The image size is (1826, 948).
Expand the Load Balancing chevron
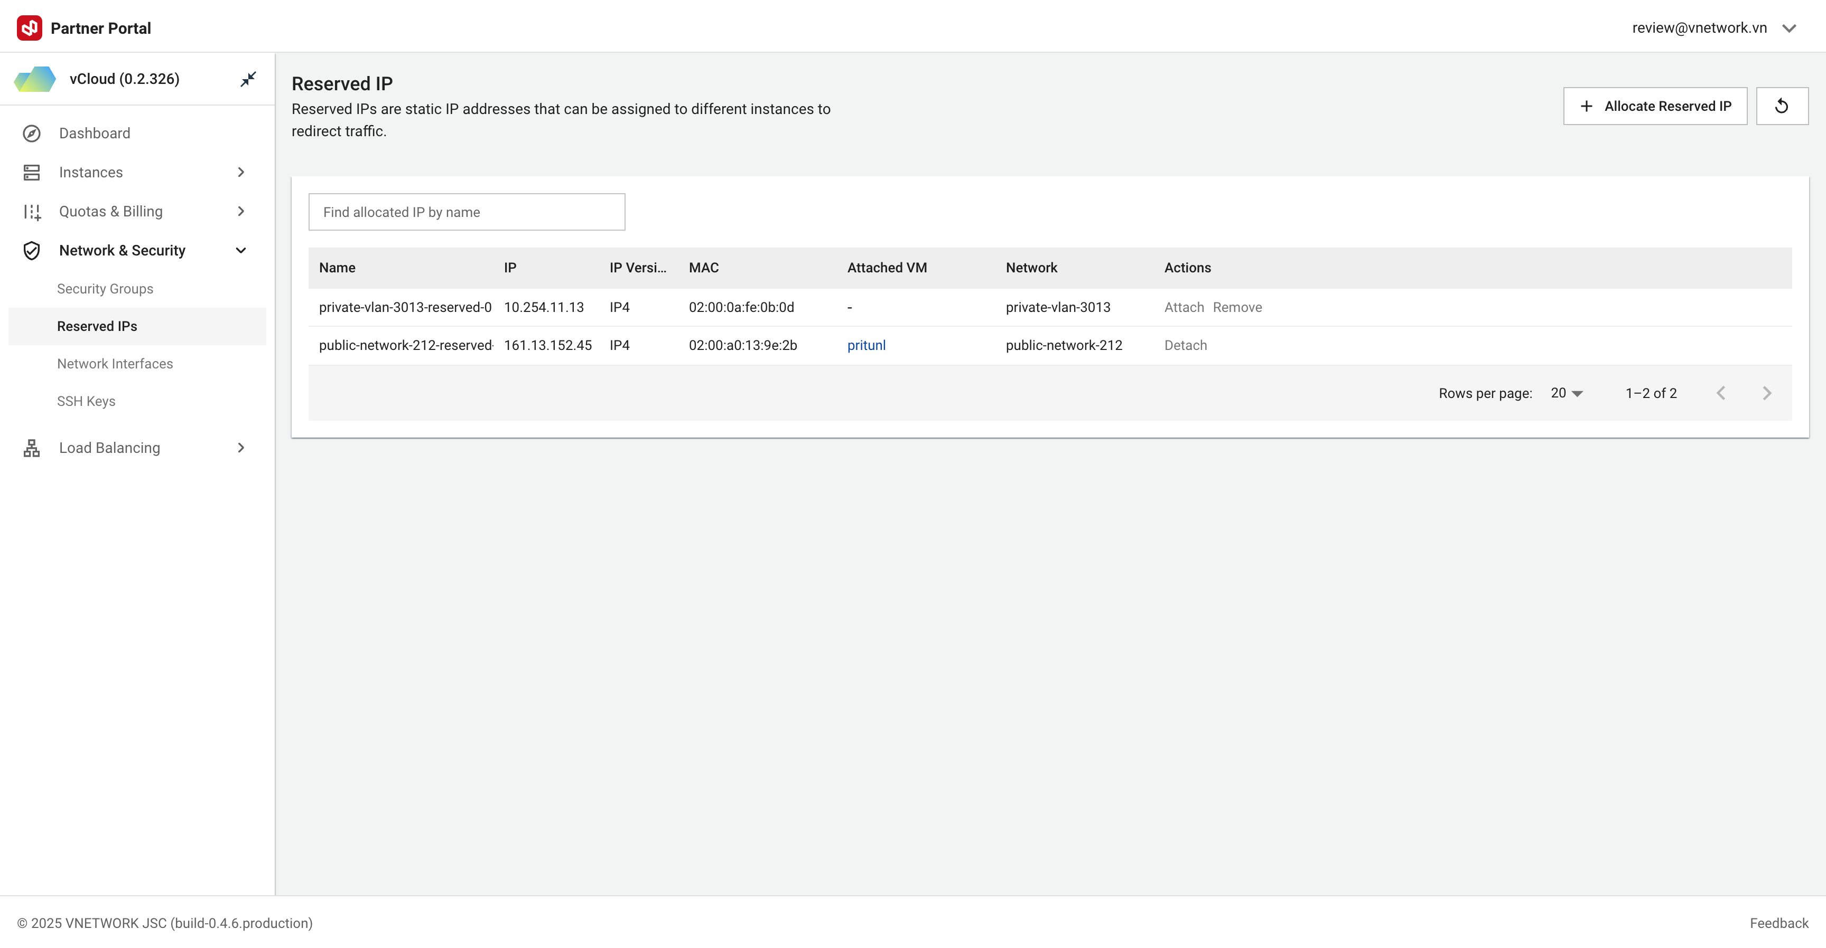(x=241, y=448)
